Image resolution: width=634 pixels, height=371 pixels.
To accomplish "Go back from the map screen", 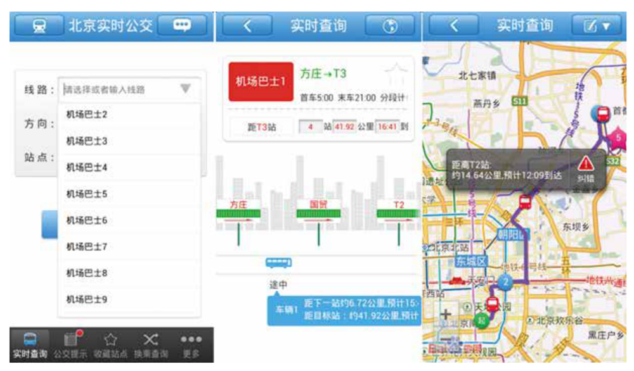I will [454, 26].
